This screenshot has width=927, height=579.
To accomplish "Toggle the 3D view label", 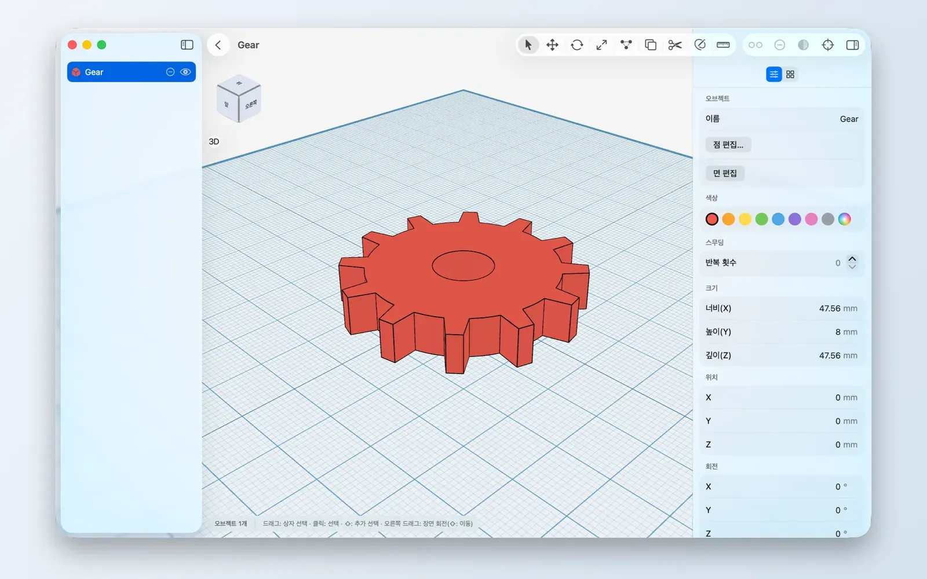I will 214,141.
